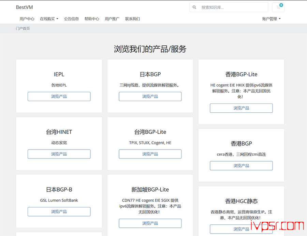Click the 香港BGP-Lite card heading
This screenshot has width=307, height=236.
click(241, 74)
